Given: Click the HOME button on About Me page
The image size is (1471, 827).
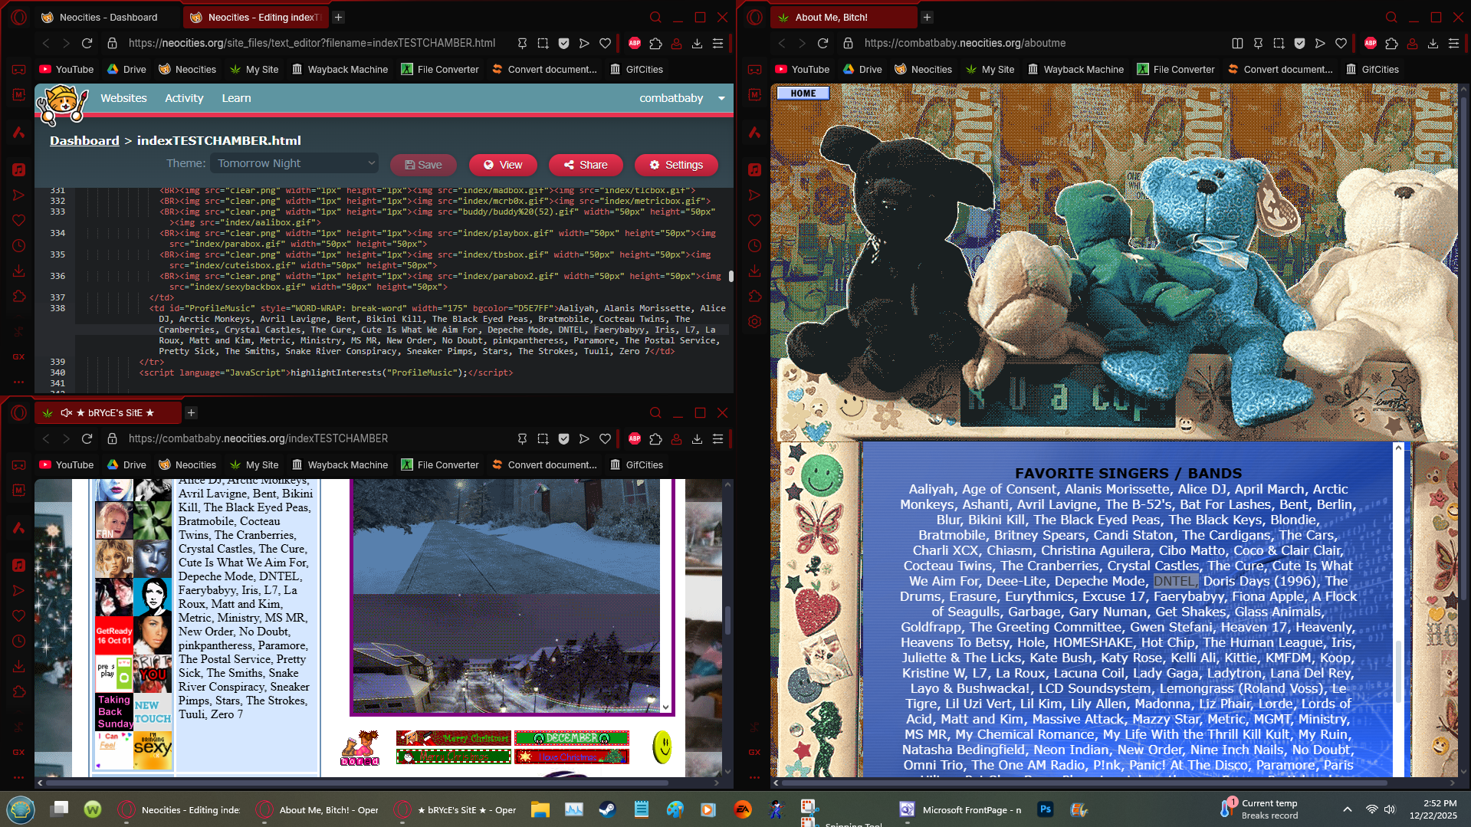Looking at the screenshot, I should [803, 94].
